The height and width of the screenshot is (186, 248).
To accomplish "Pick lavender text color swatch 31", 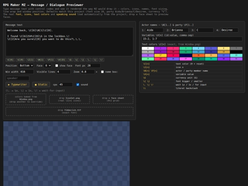I will (x=237, y=59).
